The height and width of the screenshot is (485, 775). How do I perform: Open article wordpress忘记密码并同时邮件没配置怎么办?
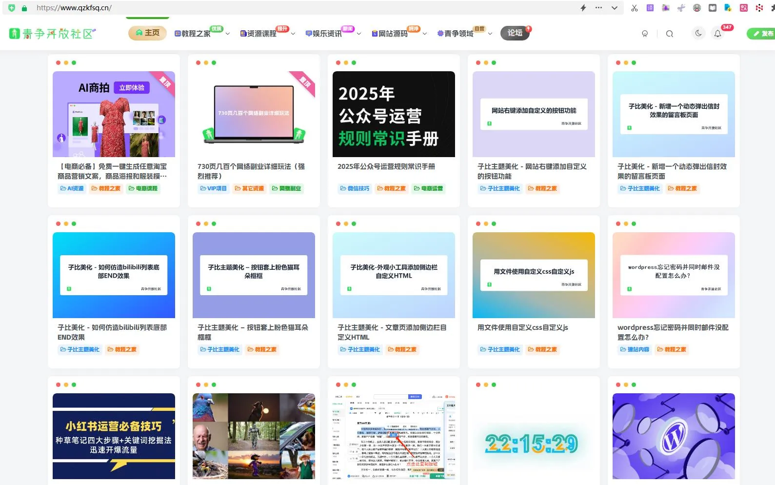(x=673, y=332)
